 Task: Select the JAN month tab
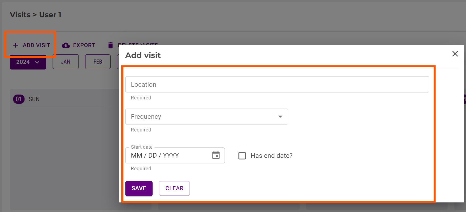(66, 62)
